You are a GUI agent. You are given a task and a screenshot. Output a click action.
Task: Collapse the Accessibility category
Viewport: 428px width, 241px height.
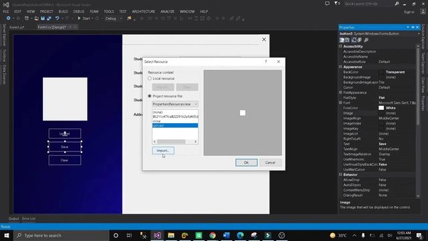pyautogui.click(x=340, y=46)
